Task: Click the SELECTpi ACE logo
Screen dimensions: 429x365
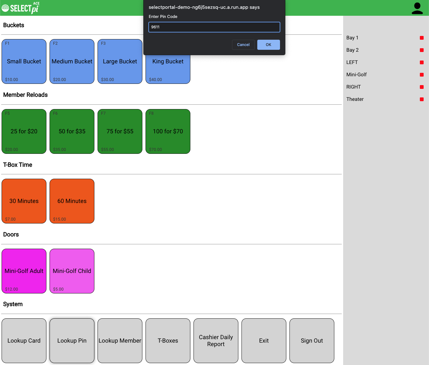Action: click(21, 8)
